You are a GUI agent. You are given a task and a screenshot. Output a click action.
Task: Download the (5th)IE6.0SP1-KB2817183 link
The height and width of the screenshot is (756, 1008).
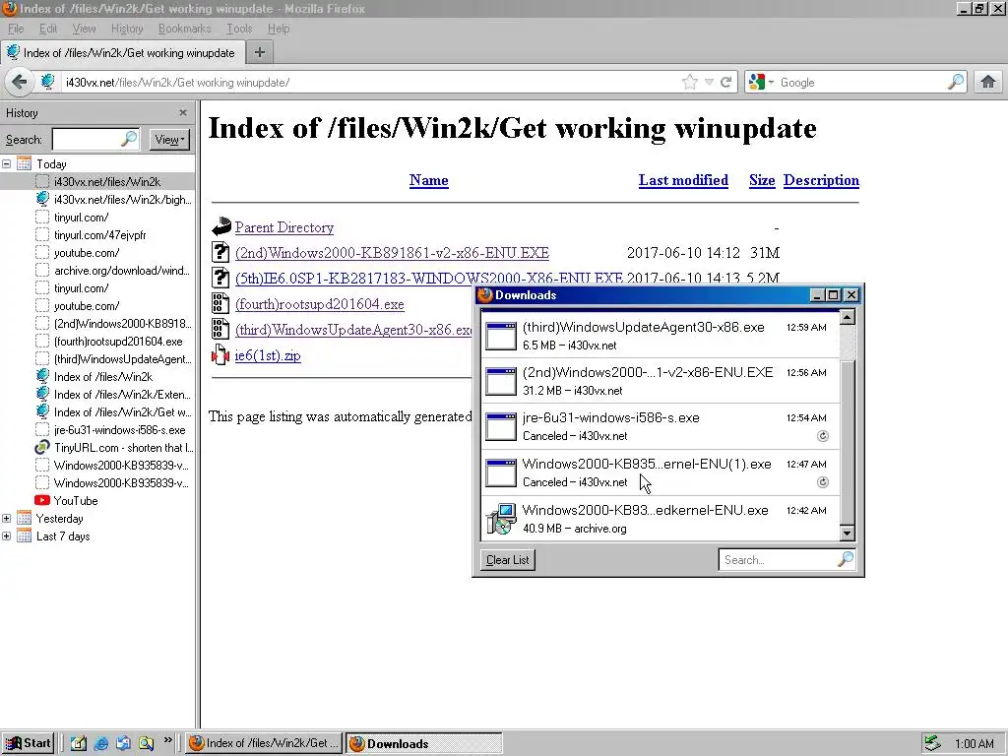(x=429, y=279)
